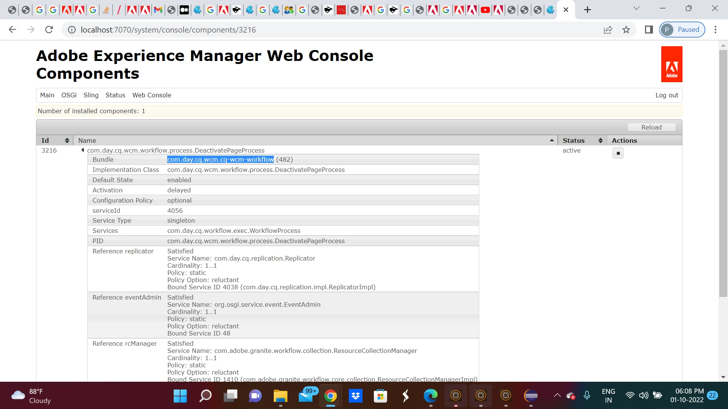The height and width of the screenshot is (409, 728).
Task: Click the Adobe logo in the header
Action: (672, 64)
